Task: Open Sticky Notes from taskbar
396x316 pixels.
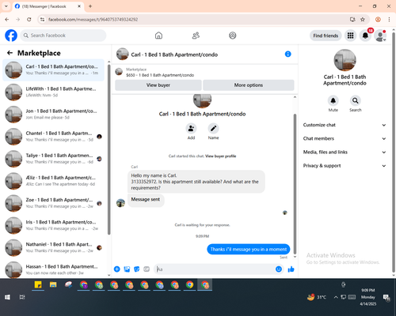Action: (x=38, y=284)
